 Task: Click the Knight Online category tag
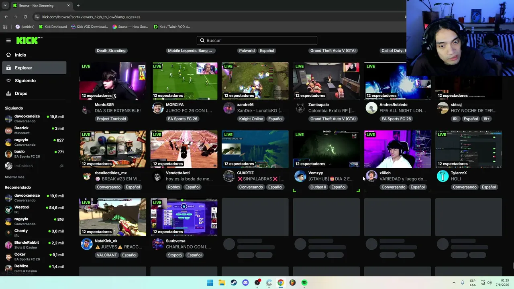251,119
